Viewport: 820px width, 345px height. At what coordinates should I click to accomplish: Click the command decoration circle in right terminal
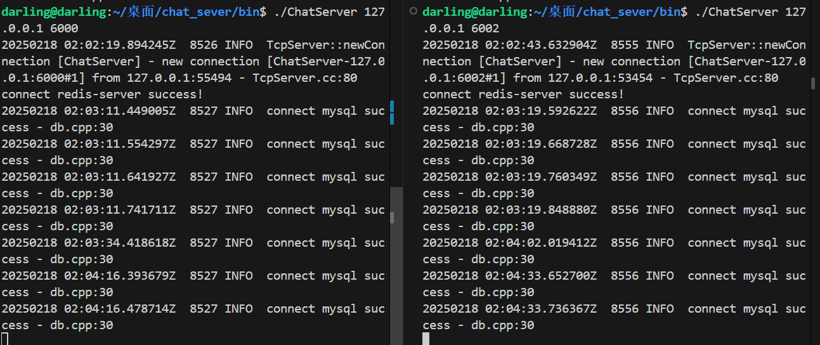tap(413, 11)
